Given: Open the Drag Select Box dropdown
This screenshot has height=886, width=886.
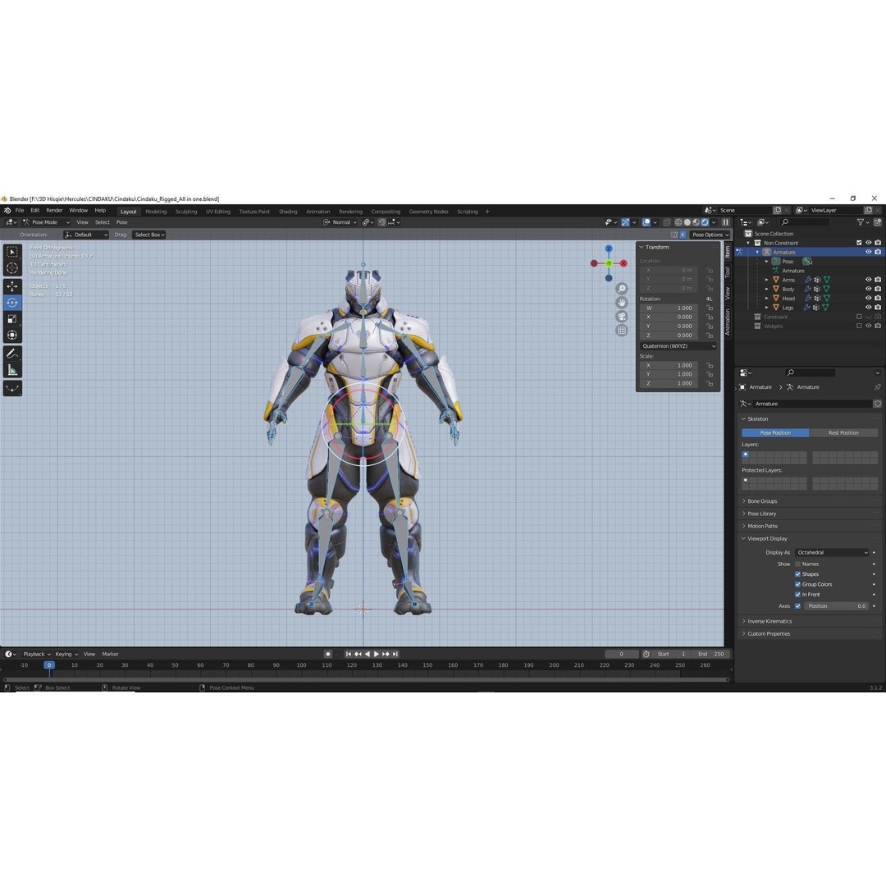Looking at the screenshot, I should (149, 235).
